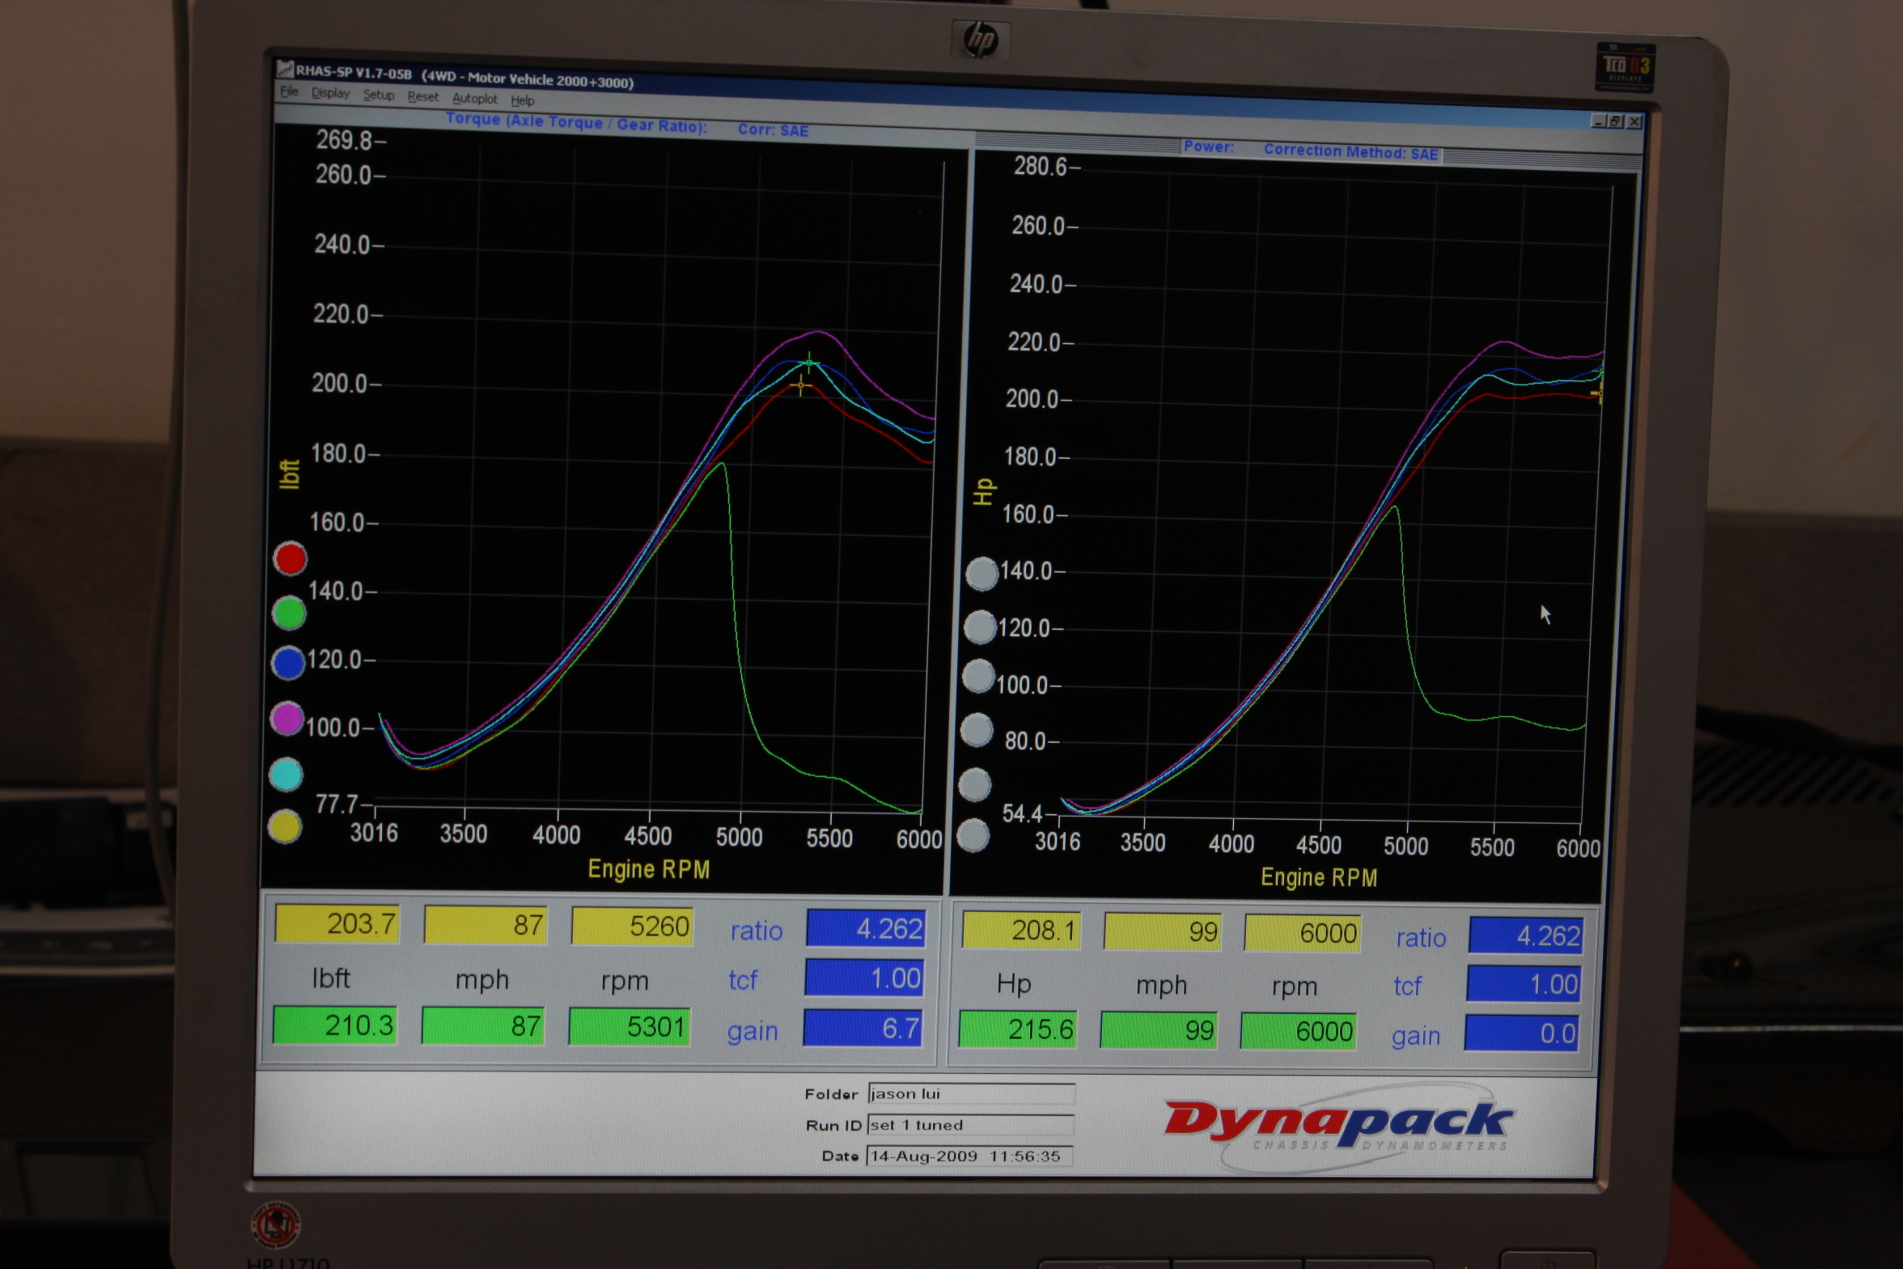Screen dimensions: 1903x1269
Task: Close the inner graph window
Action: tap(1634, 121)
